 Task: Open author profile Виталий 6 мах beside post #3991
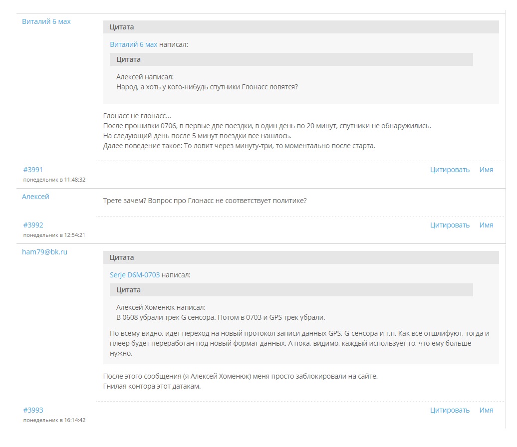[46, 21]
